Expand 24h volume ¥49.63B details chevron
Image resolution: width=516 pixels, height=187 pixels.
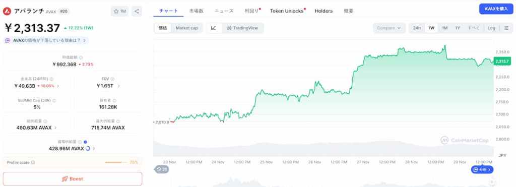(58, 86)
